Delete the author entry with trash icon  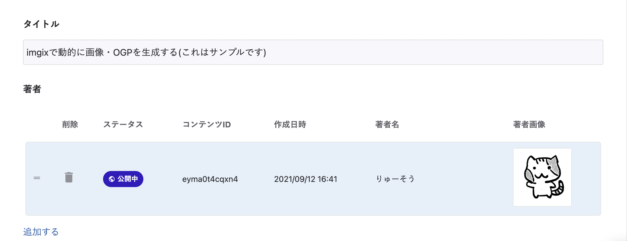click(69, 178)
